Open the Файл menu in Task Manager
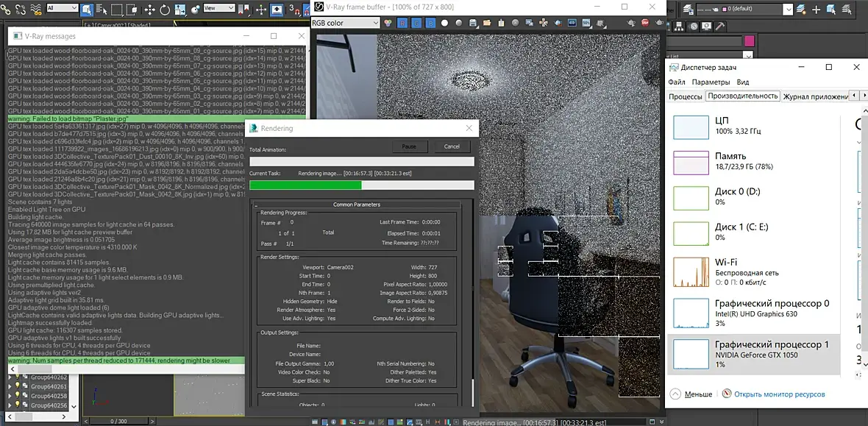The width and height of the screenshot is (868, 426). (677, 82)
